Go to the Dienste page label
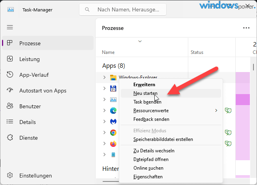 pos(28,138)
